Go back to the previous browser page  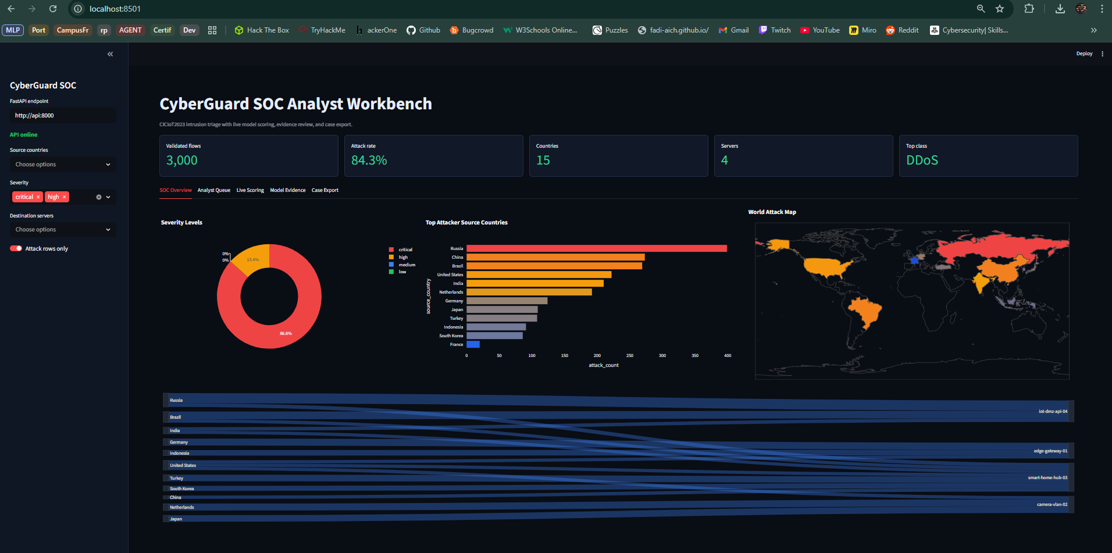pyautogui.click(x=11, y=9)
